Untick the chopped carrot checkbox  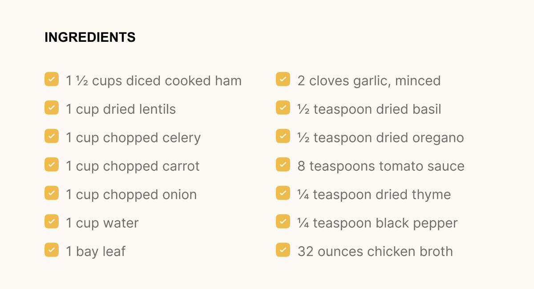point(52,165)
